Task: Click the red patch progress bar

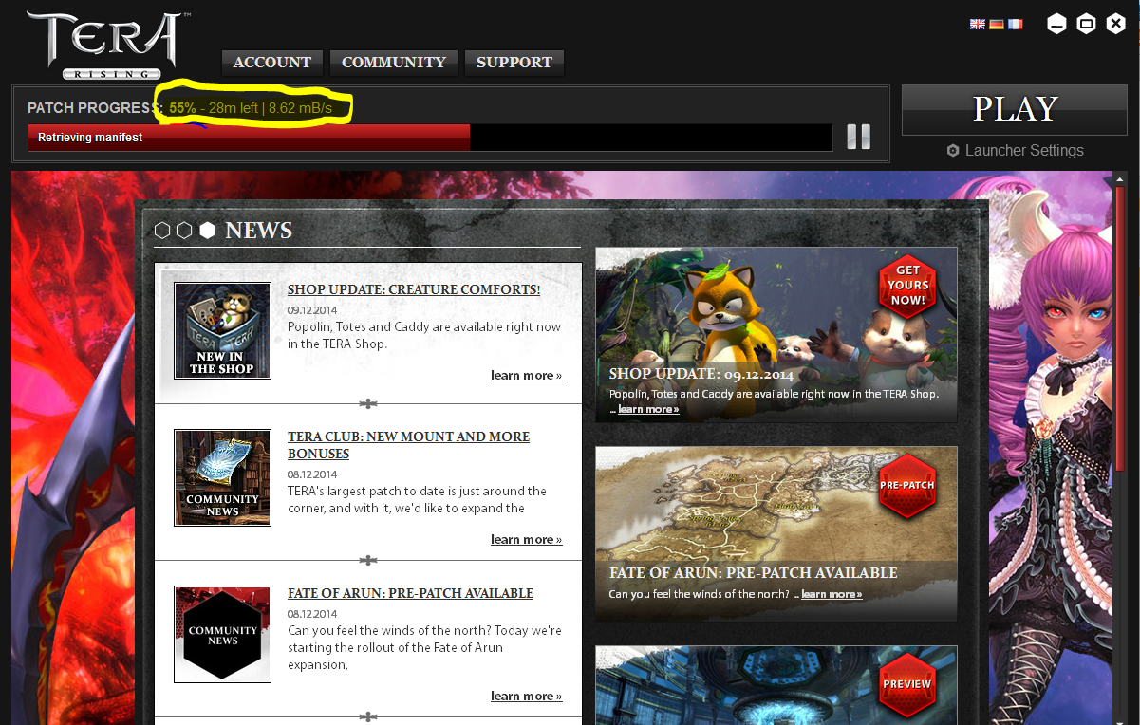Action: (249, 138)
